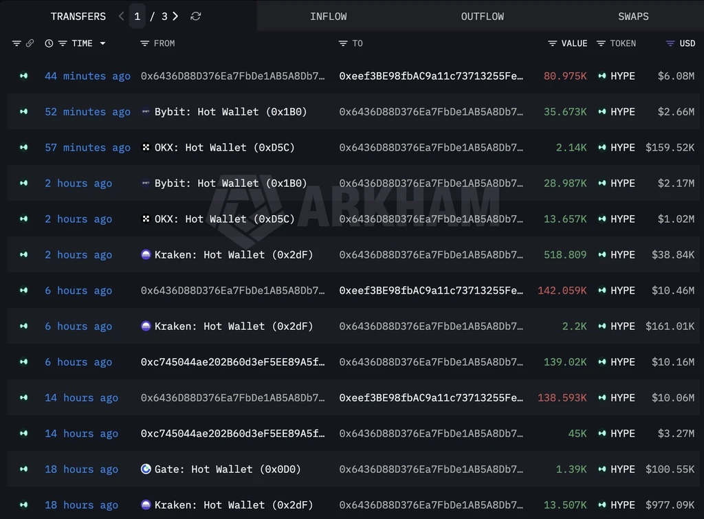Click OKX Hot Wallet sender of 2.14K
The height and width of the screenshot is (519, 704).
tap(225, 148)
